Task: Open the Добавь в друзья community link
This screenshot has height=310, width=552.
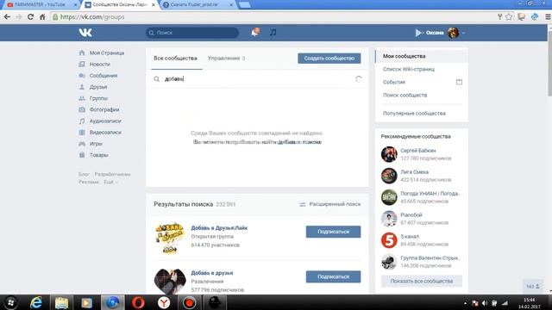Action: click(212, 273)
